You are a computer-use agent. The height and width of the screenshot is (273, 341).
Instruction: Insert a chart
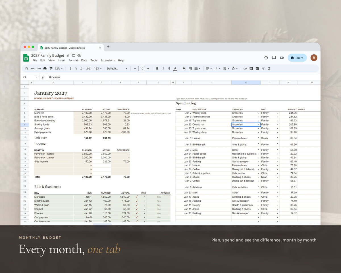tap(257, 69)
